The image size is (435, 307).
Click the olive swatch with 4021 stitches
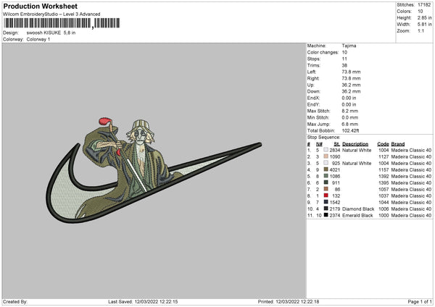point(326,169)
